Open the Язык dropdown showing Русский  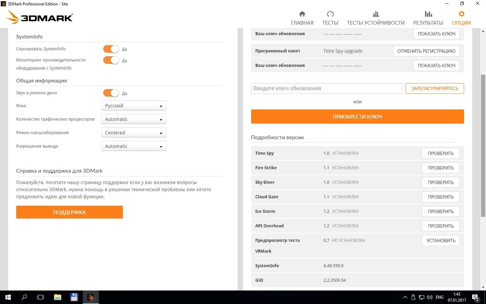[134, 106]
